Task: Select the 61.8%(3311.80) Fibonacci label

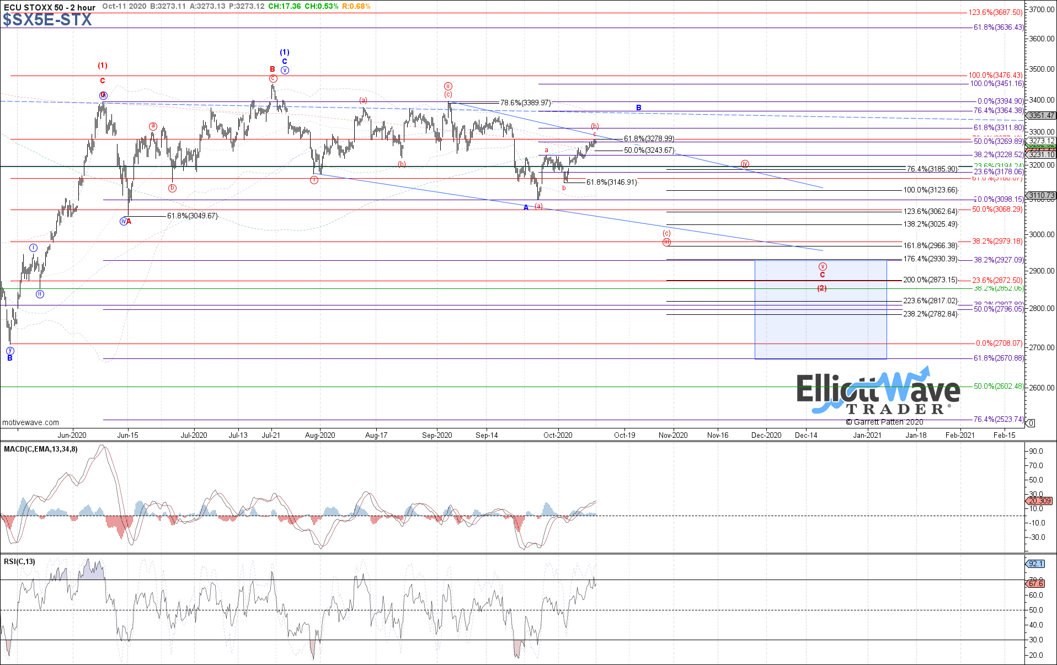Action: click(x=999, y=127)
